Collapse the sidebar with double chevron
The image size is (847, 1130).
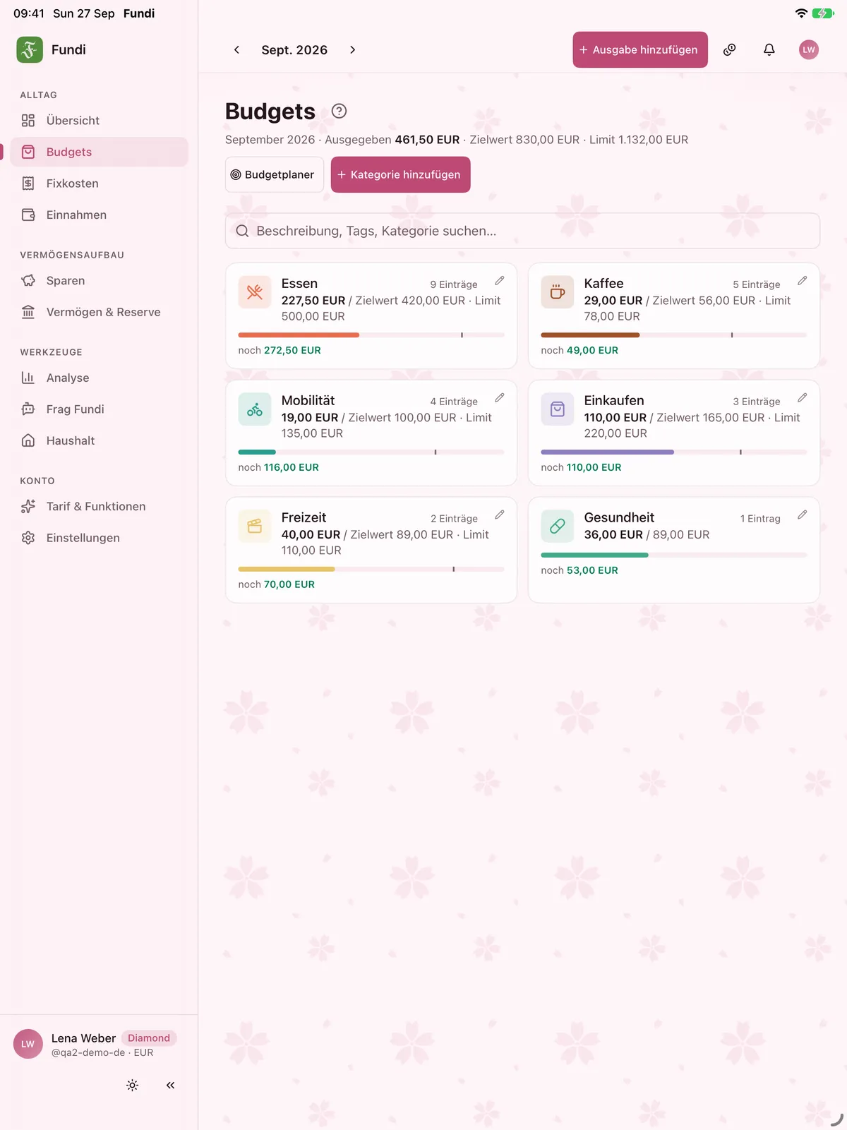170,1086
